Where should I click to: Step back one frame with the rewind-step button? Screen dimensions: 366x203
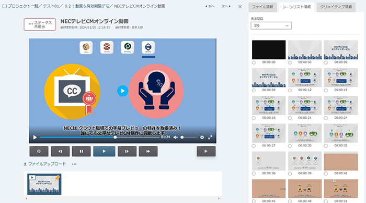[60, 151]
